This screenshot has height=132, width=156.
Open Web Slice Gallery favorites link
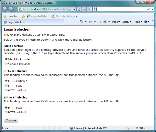65,16
